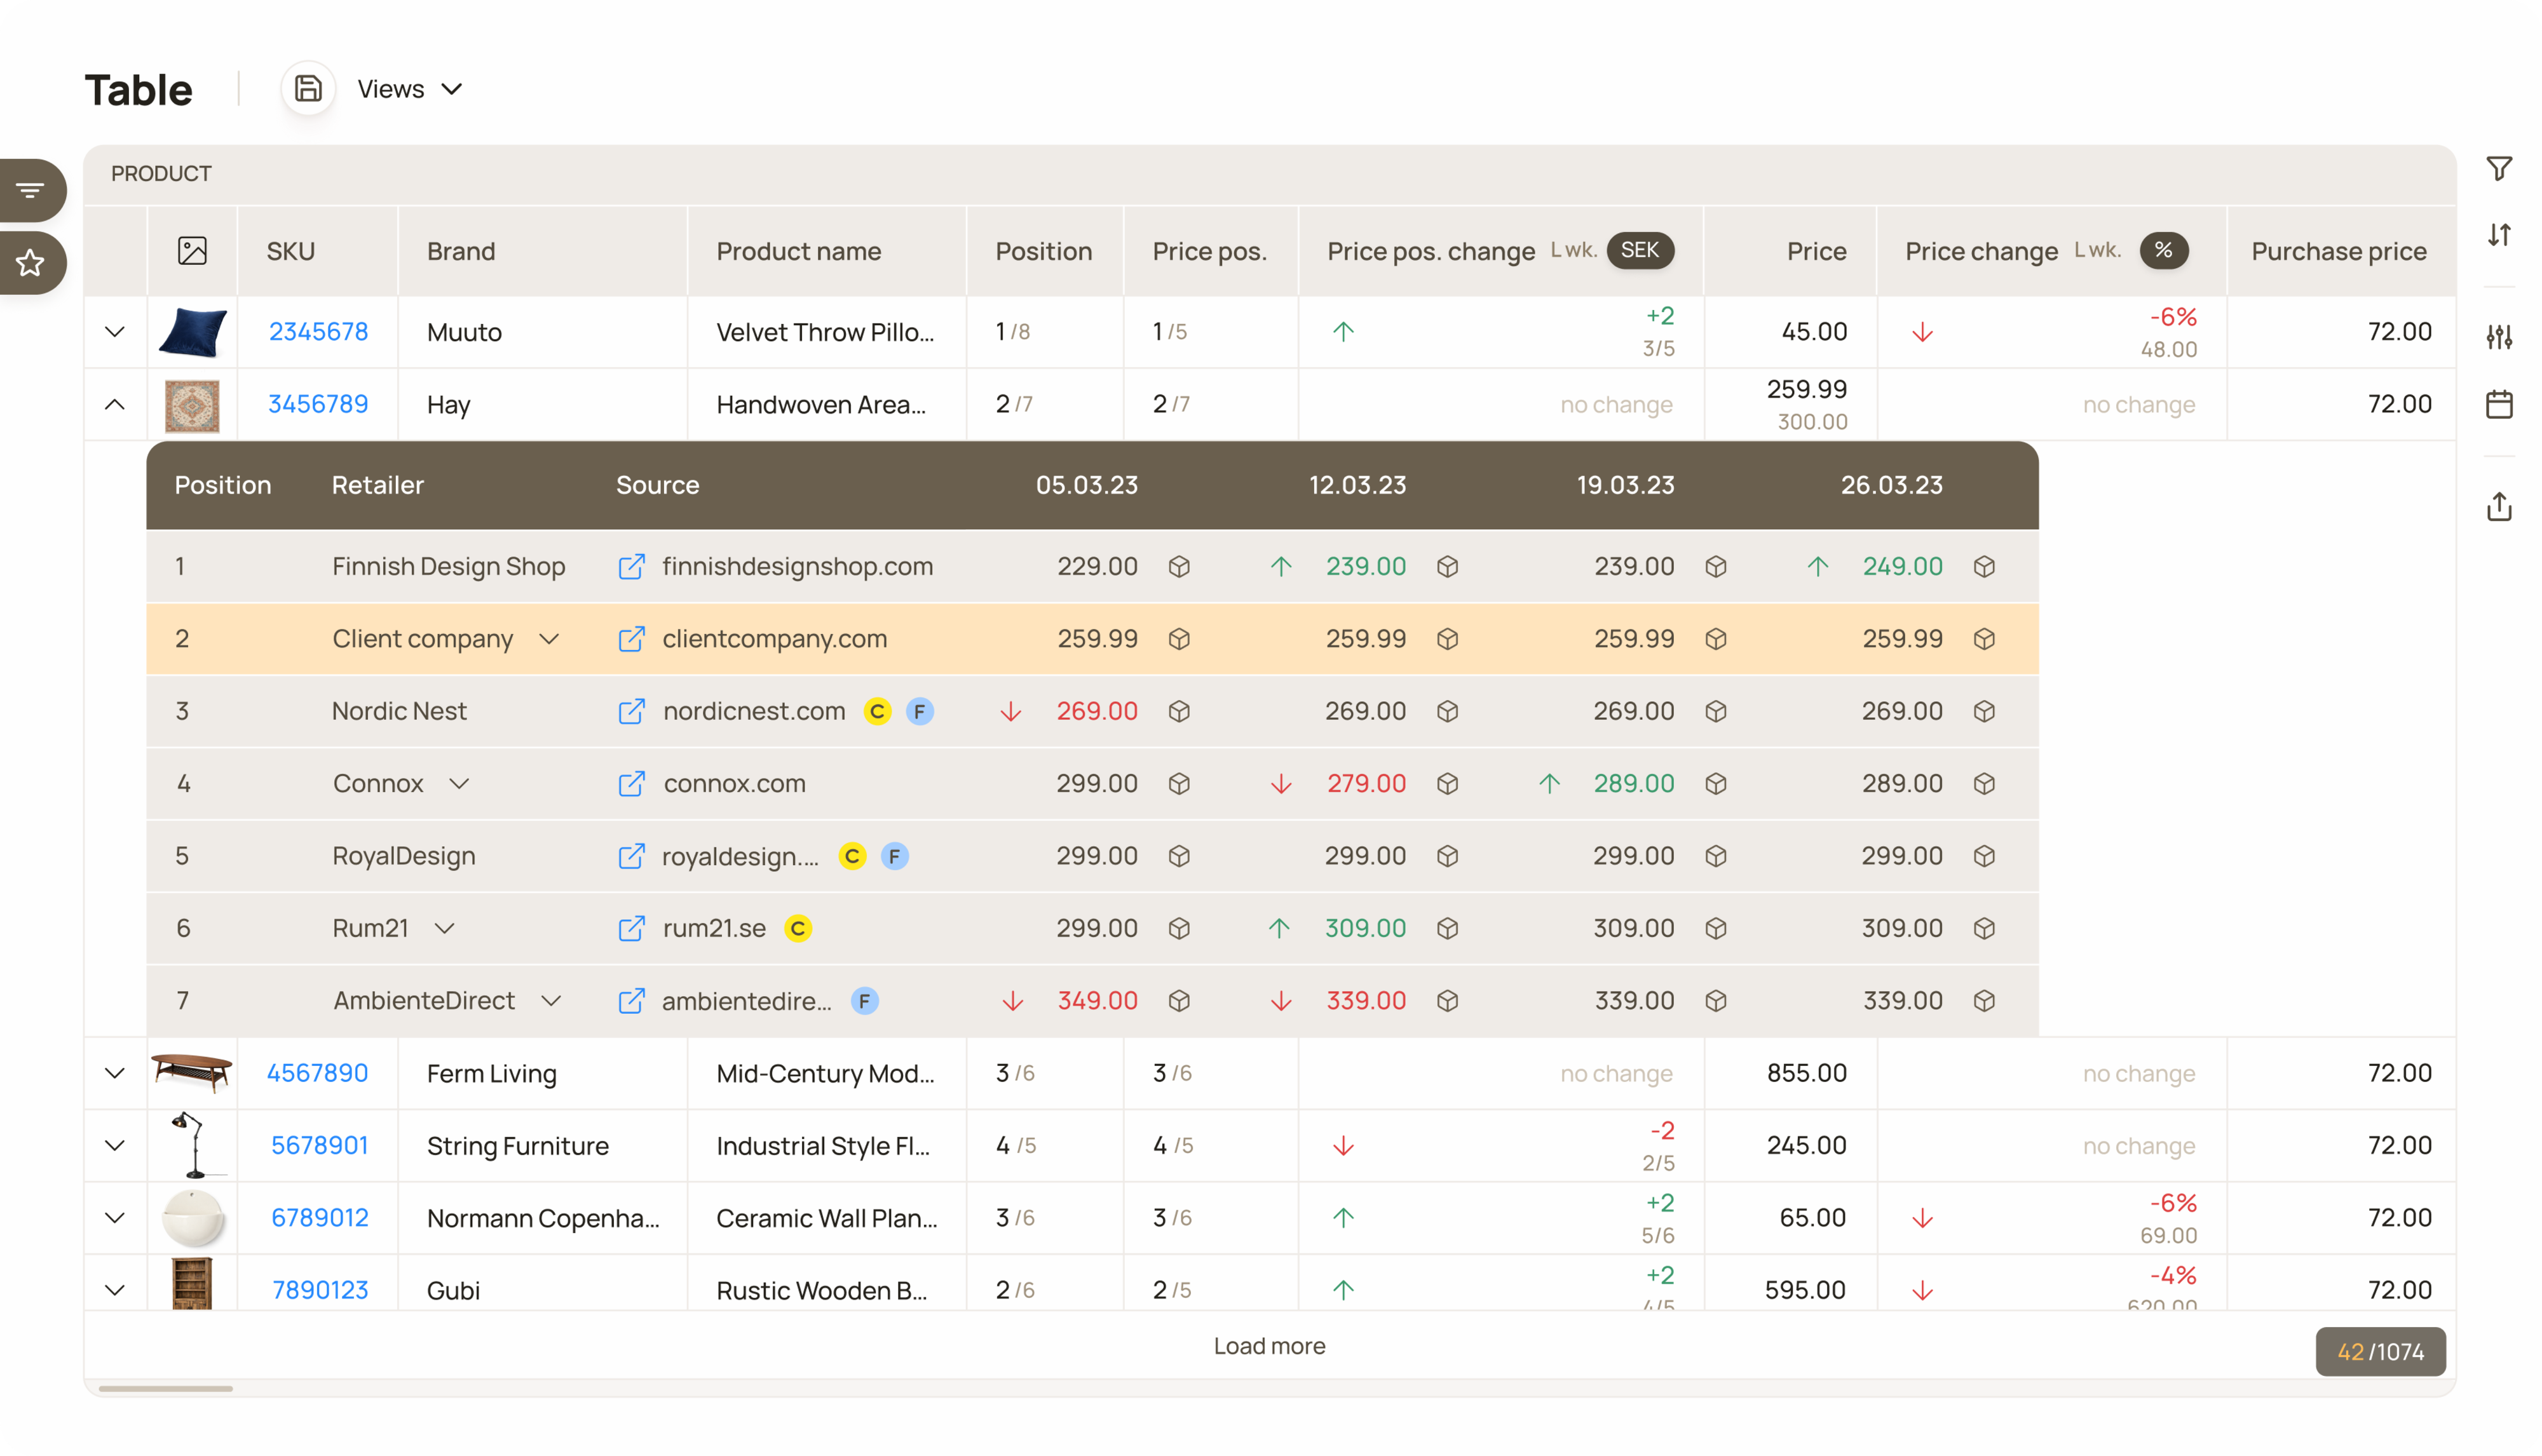Screen dimensions: 2542x1456
Task: Expand the Connox retailer dropdown
Action: (x=459, y=783)
